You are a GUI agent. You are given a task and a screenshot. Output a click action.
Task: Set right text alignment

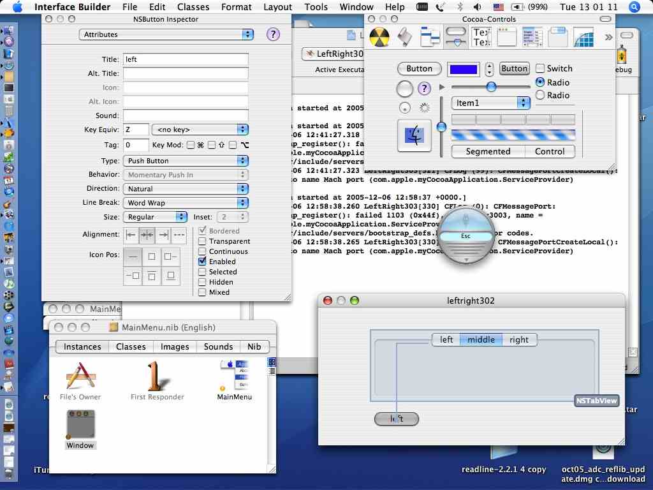(x=163, y=235)
